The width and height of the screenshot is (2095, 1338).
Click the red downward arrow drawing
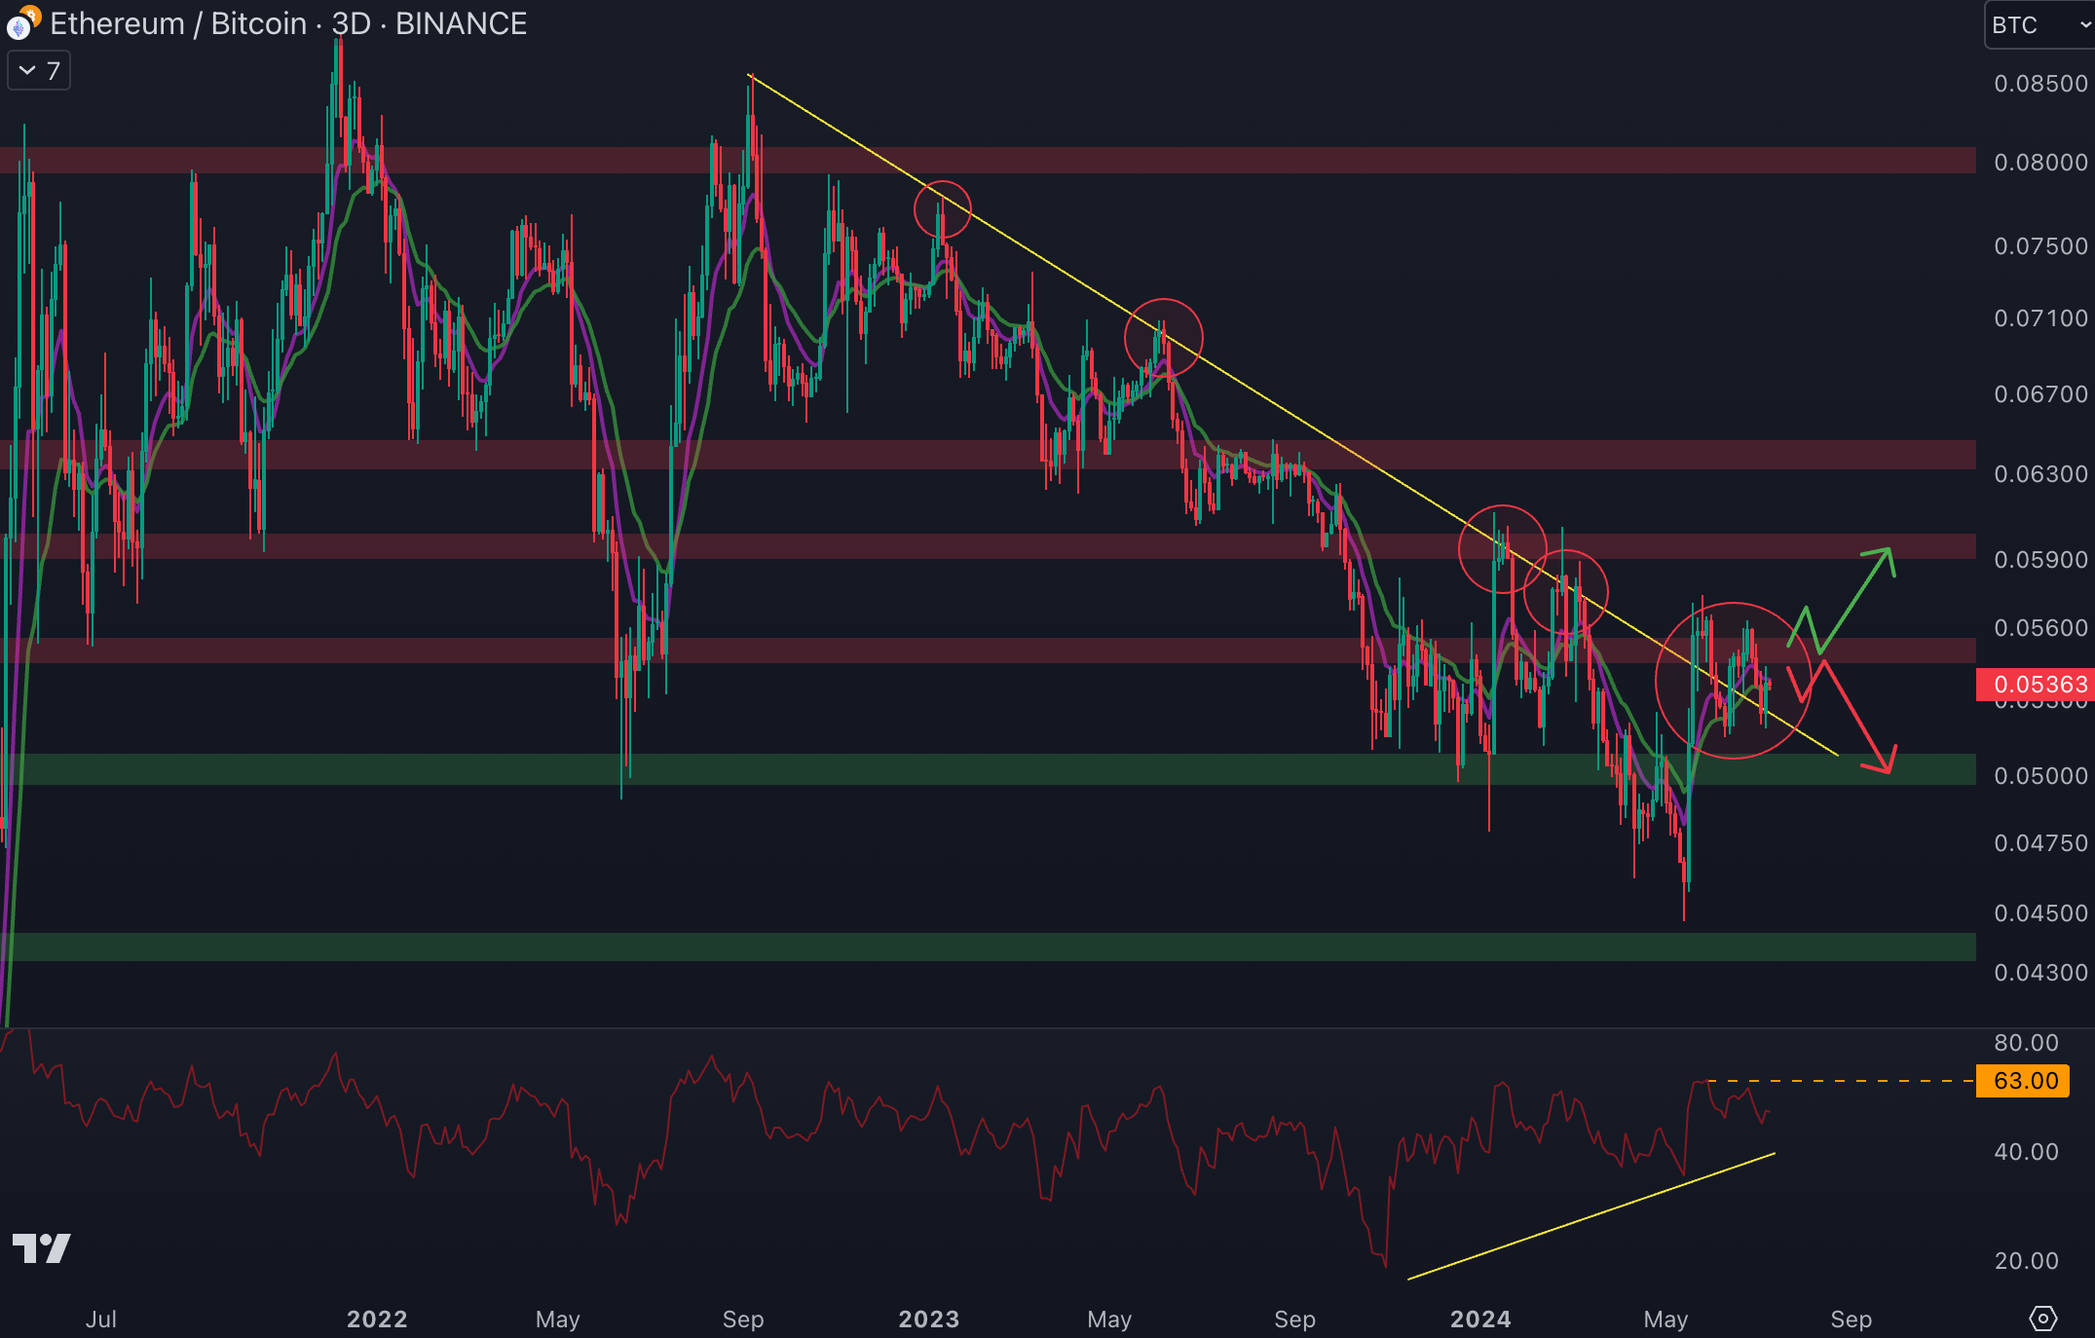coord(1855,717)
